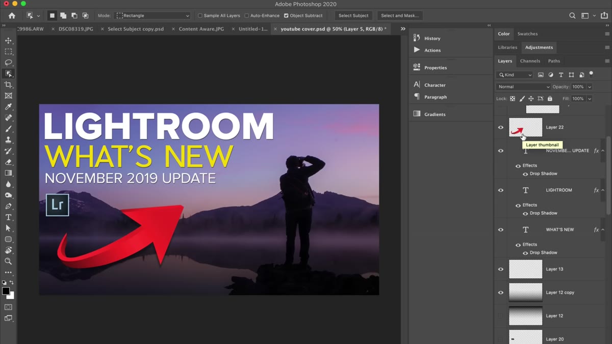The image size is (612, 344).
Task: Enable Auto-Enhance checkbox
Action: (x=246, y=16)
